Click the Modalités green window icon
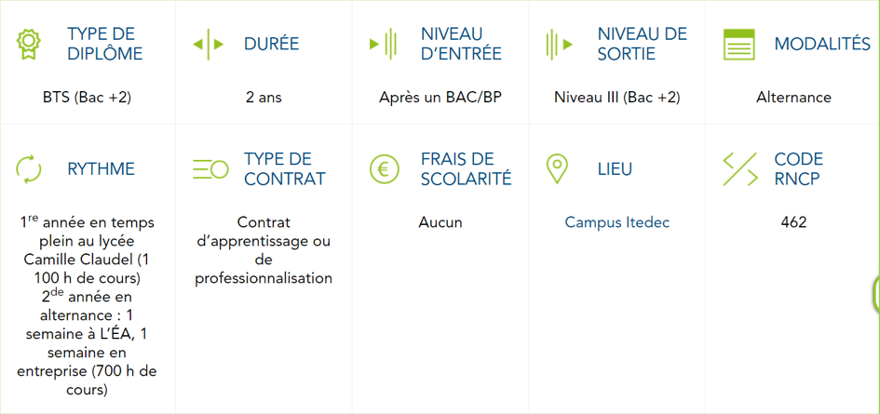Viewport: 880px width, 414px height. tap(739, 45)
